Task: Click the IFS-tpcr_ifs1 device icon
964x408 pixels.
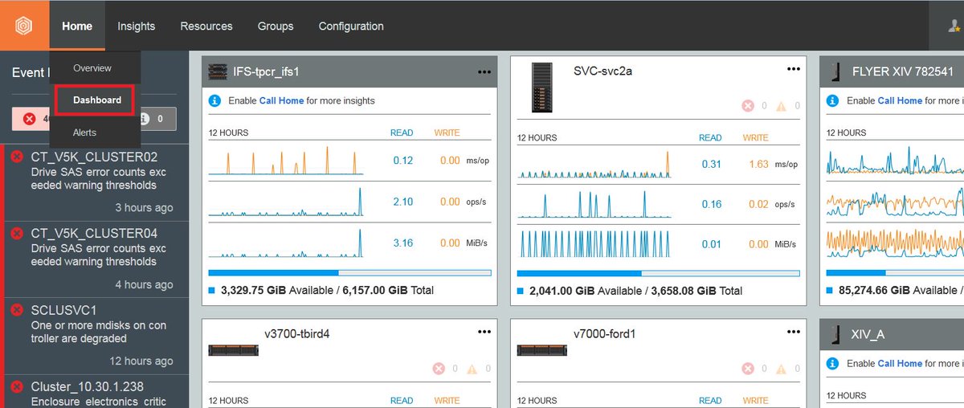Action: click(218, 71)
